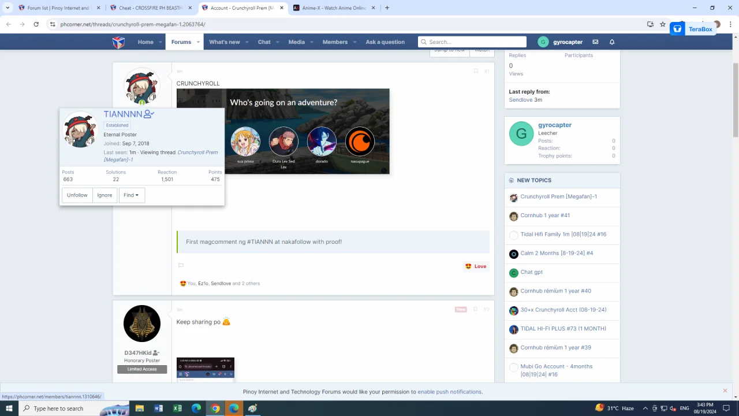This screenshot has height=416, width=739.
Task: Open Google Chrome taskbar icon
Action: [x=215, y=408]
